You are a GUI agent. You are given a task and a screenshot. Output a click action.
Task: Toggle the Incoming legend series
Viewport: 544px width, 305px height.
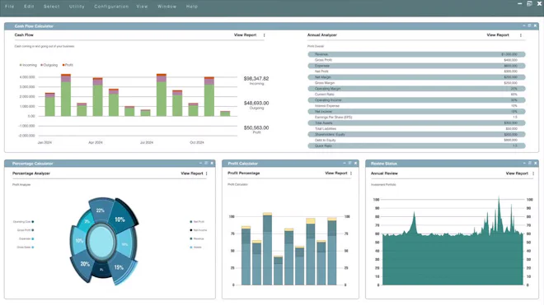click(x=28, y=65)
